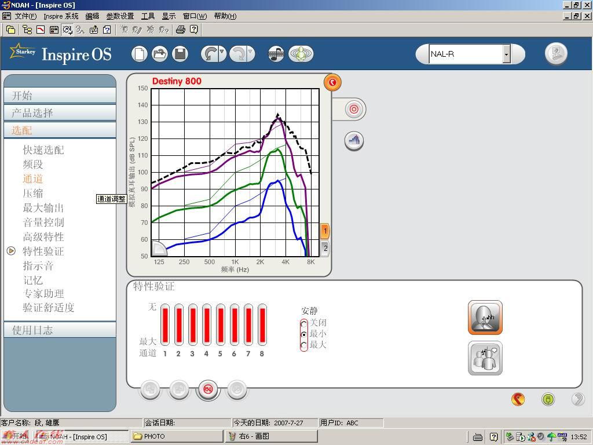593x445 pixels.
Task: Click the page-curl corner icon on the graph
Action: [159, 248]
